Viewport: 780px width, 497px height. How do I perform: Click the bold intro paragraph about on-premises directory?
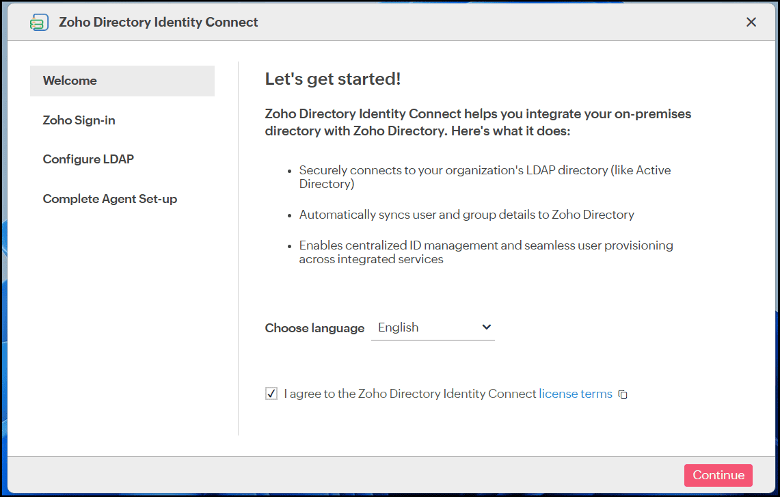click(x=478, y=122)
